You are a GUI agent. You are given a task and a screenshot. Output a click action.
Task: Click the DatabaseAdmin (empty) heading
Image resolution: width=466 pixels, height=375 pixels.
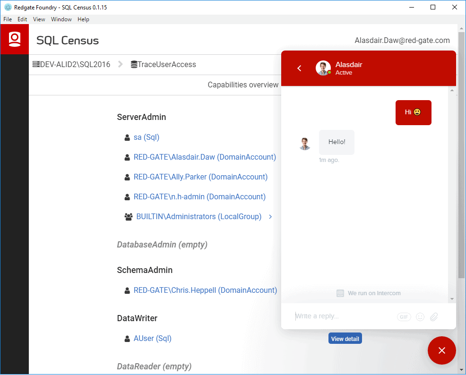point(162,245)
